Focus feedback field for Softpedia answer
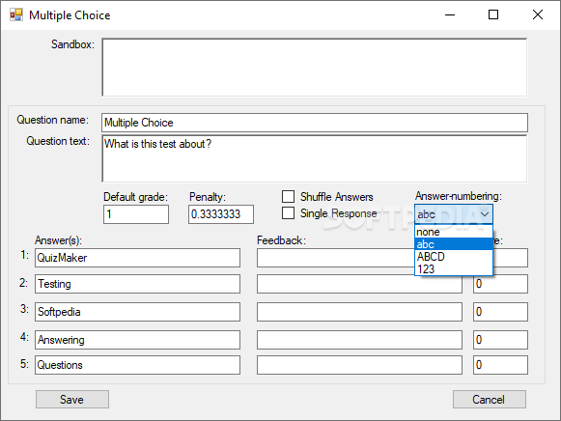The width and height of the screenshot is (561, 421). [359, 312]
